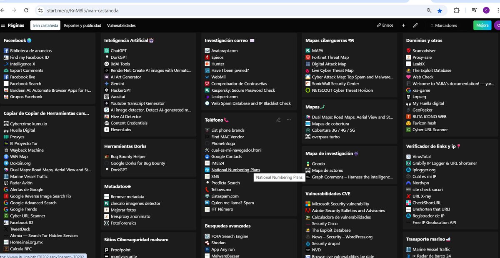Click Kaspersky Secure Password Check icon

[x=207, y=90]
